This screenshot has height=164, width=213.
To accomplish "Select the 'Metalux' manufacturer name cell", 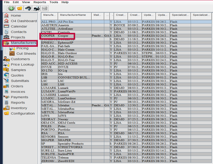I will (75, 105).
